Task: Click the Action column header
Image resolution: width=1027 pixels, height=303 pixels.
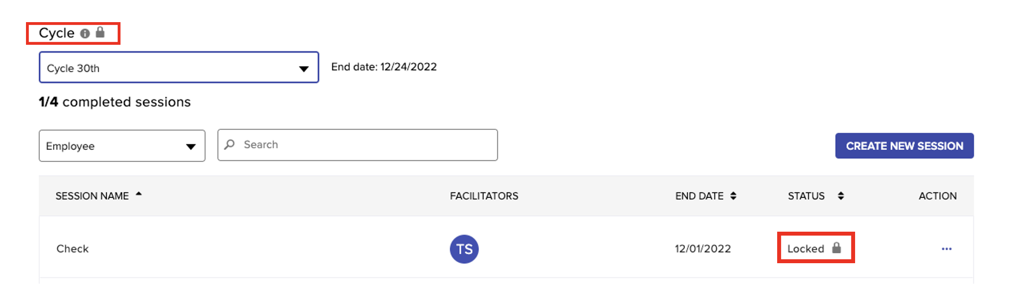Action: pos(937,196)
